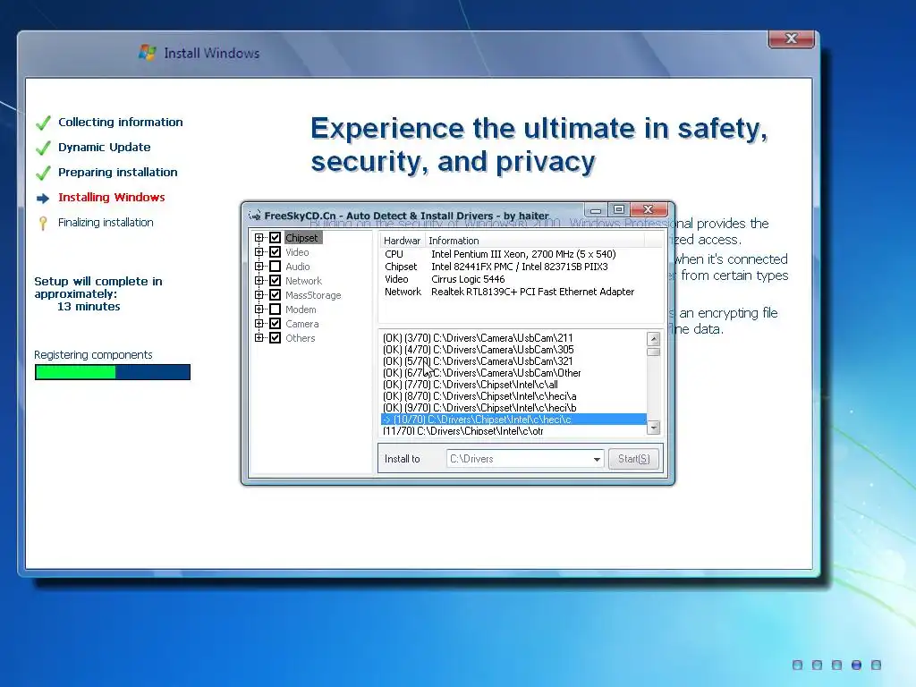Screen dimensions: 916x687
Task: Expand the Chipset tree node
Action: pyautogui.click(x=259, y=238)
